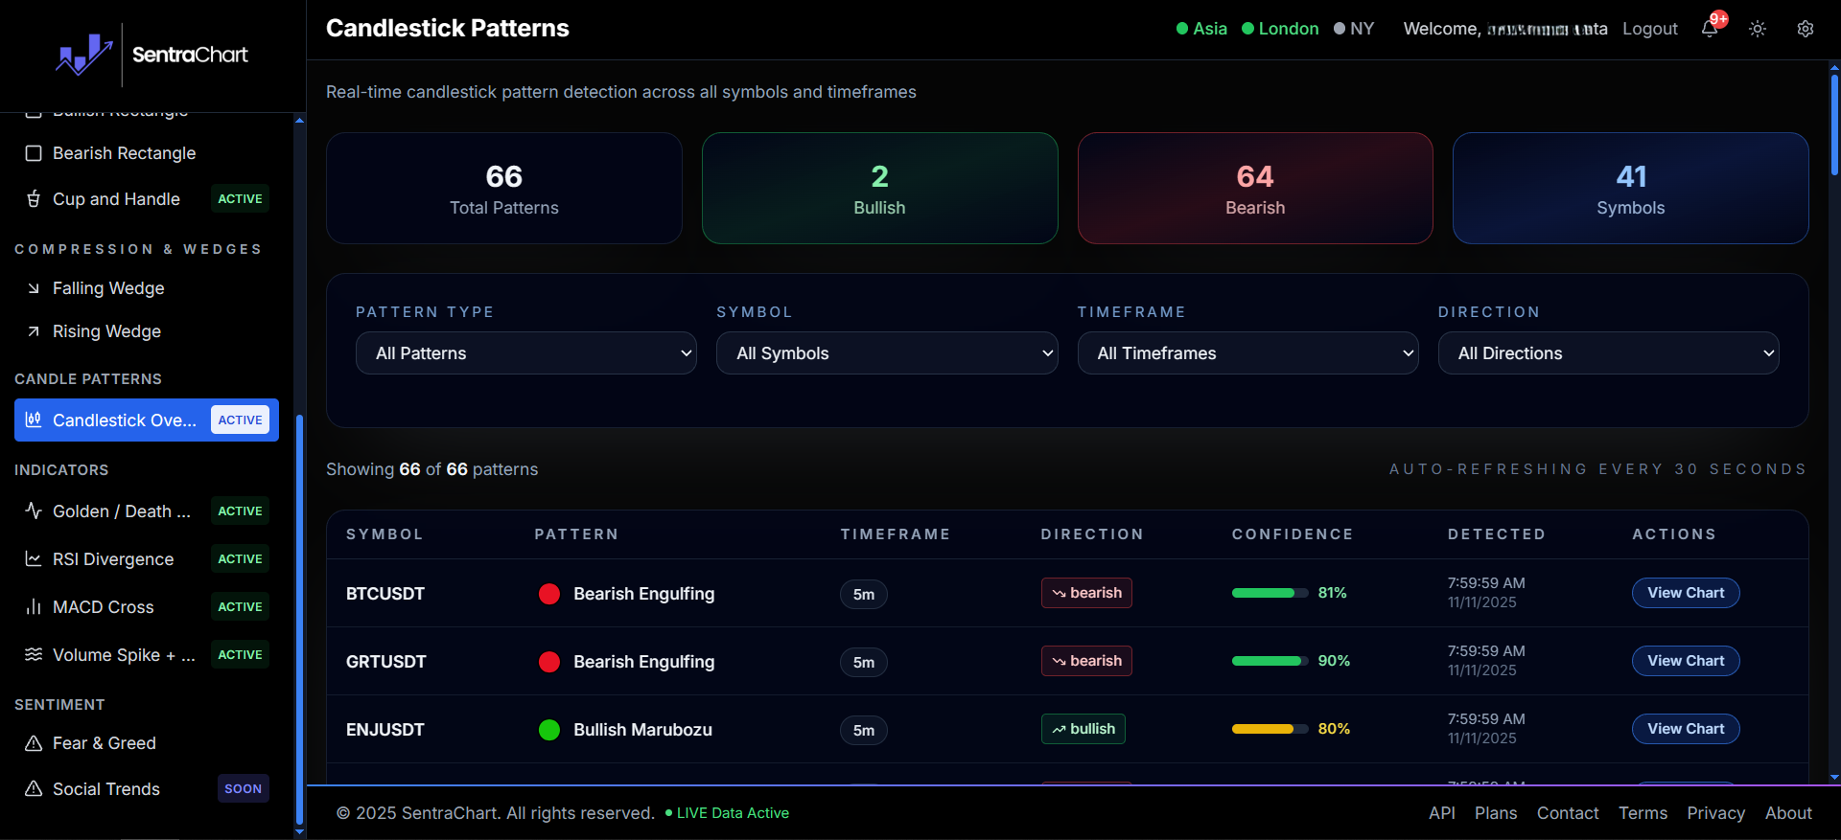Click the MACD Cross bars icon

pos(34,606)
